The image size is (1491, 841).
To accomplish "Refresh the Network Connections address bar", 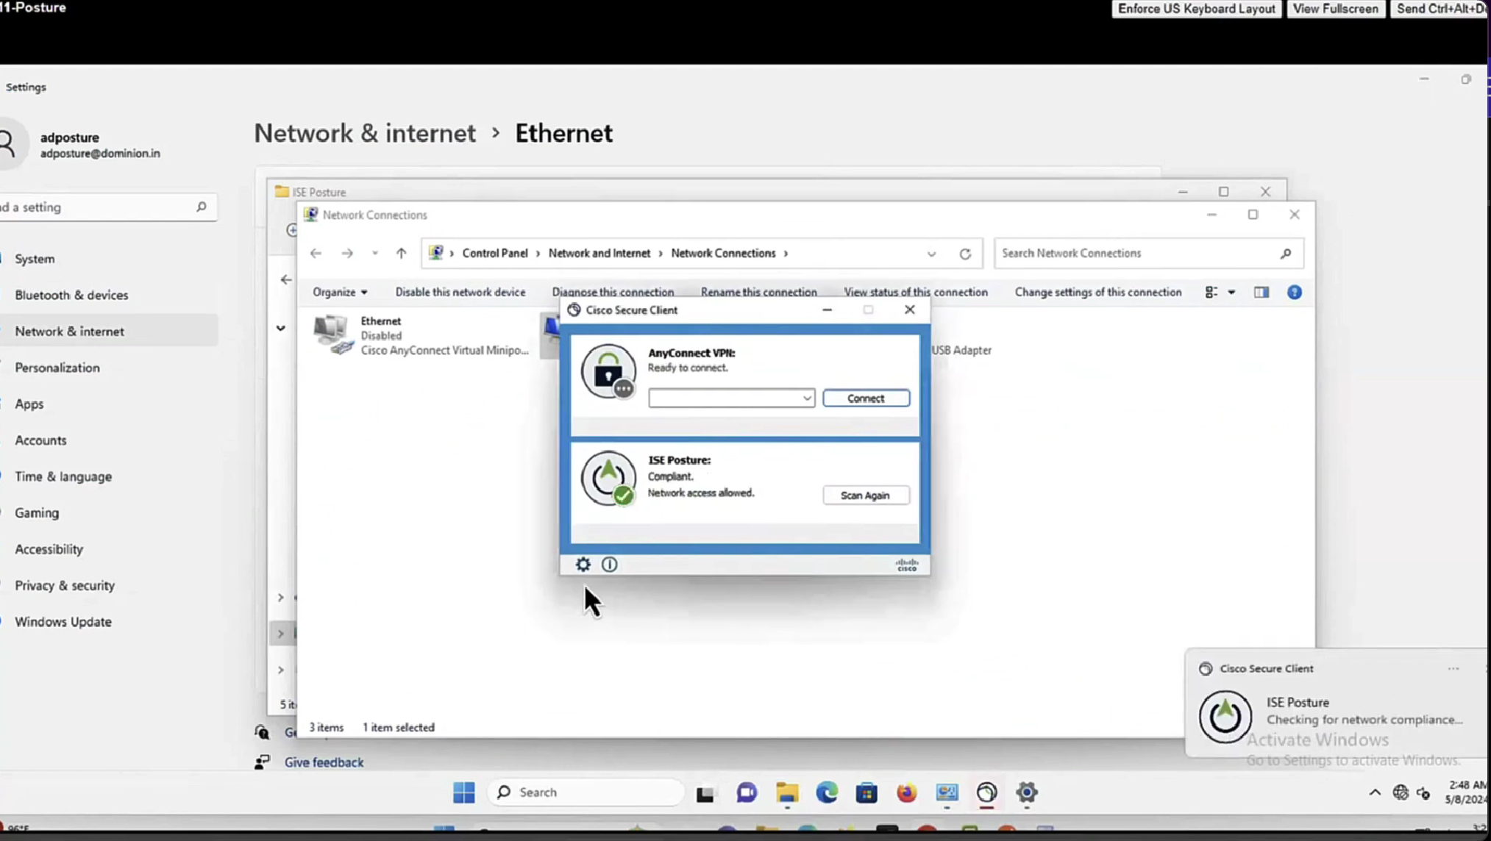I will coord(965,254).
